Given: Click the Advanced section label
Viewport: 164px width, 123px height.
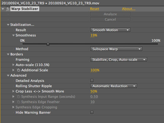Looking at the screenshot, I should (19, 75).
